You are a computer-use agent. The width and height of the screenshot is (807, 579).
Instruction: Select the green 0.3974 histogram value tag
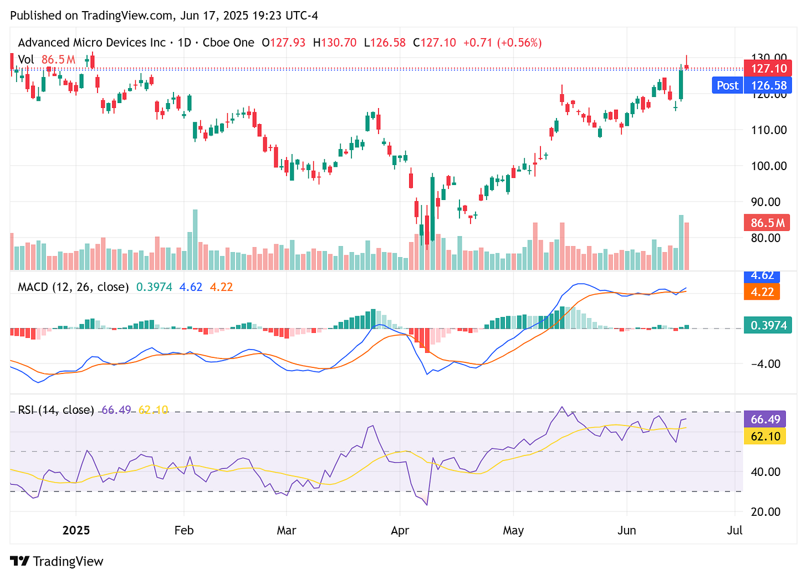click(767, 325)
